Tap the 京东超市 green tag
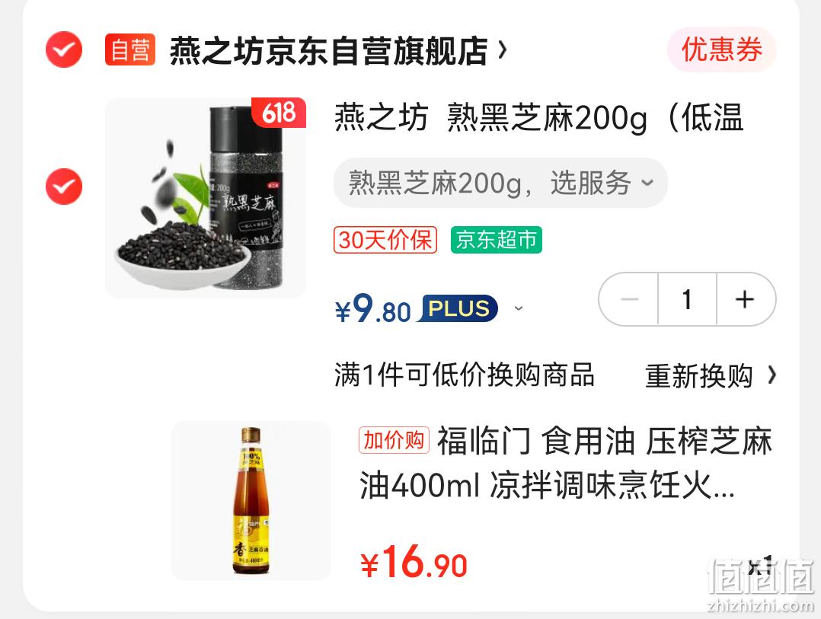 point(497,240)
